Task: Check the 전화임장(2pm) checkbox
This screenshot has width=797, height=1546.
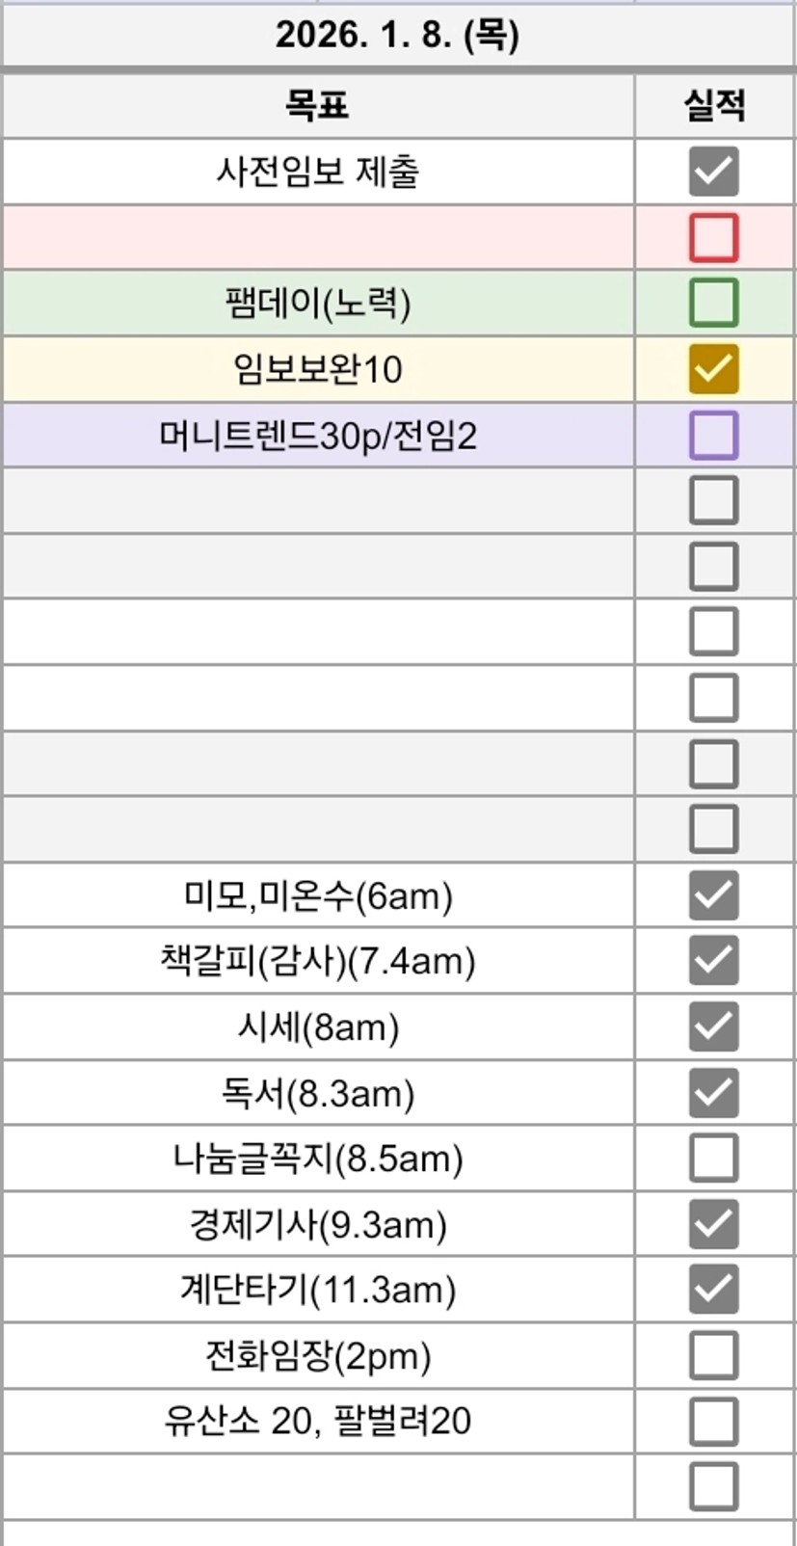Action: tap(713, 1355)
